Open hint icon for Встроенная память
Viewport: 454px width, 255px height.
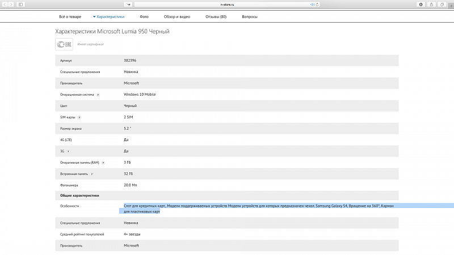92,174
